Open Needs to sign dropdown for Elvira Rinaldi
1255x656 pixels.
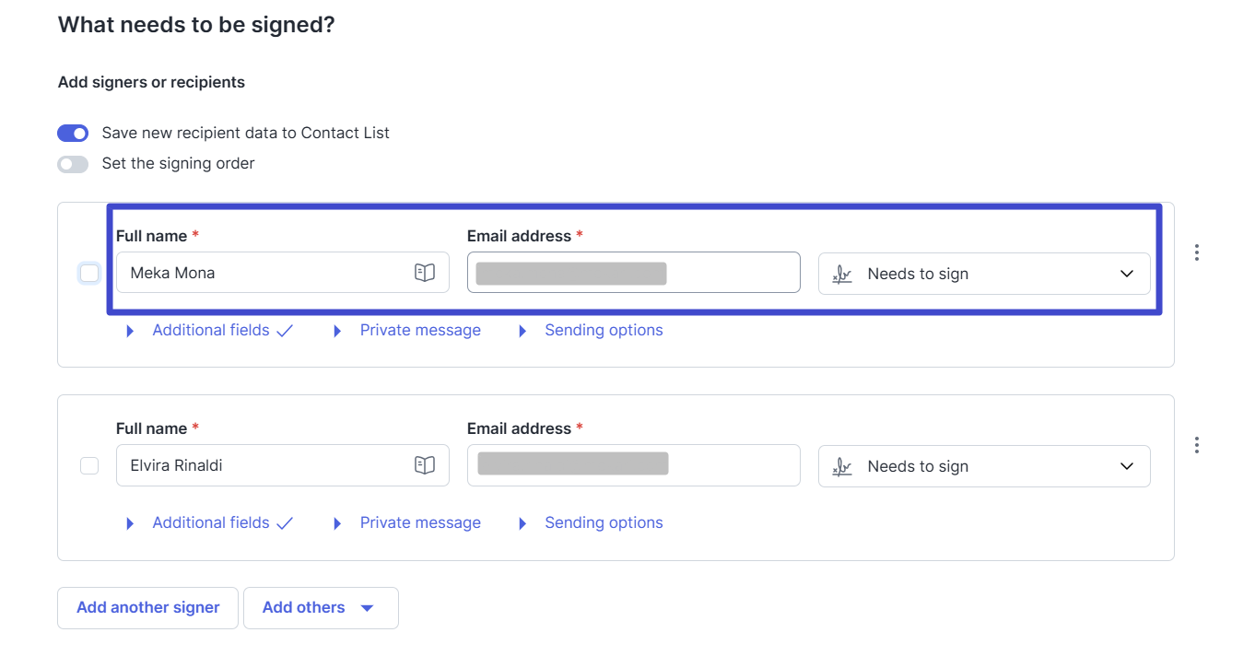click(984, 466)
